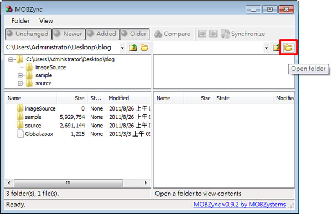Viewport: 332px width, 214px height.
Task: Click the size value 2,691,144
Action: (72, 126)
